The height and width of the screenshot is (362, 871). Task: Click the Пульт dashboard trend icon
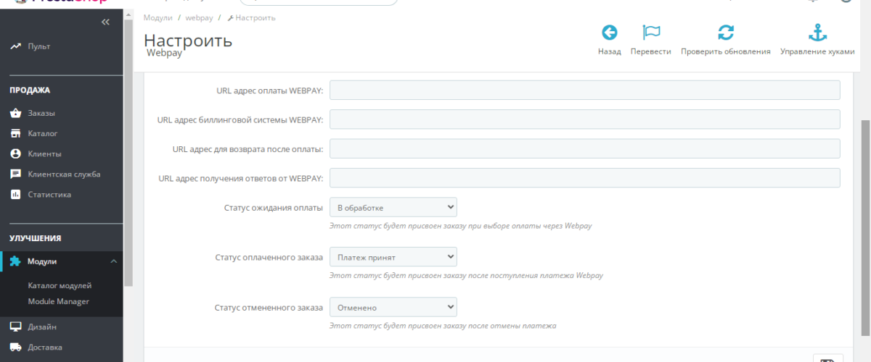(x=15, y=46)
